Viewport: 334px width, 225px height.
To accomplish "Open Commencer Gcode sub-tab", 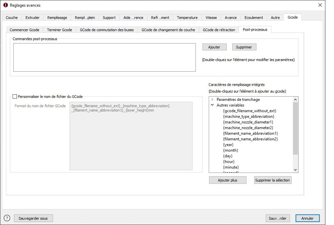I will 25,30.
